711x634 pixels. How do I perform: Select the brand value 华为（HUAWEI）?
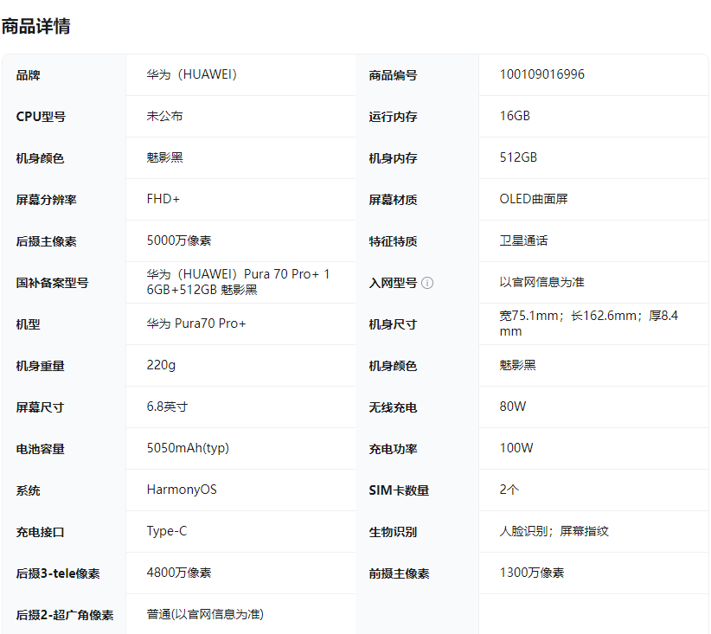pos(192,74)
